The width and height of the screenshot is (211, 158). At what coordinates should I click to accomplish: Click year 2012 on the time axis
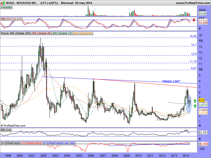[162, 156]
